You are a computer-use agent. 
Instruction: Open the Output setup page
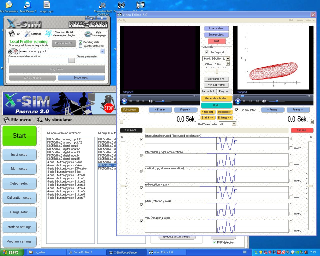[x=19, y=183]
